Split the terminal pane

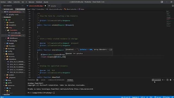[x=167, y=80]
